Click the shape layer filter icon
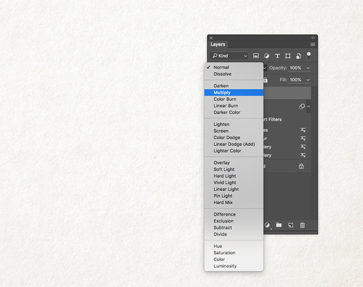Screen dimensions: 363x287 tap(288, 56)
